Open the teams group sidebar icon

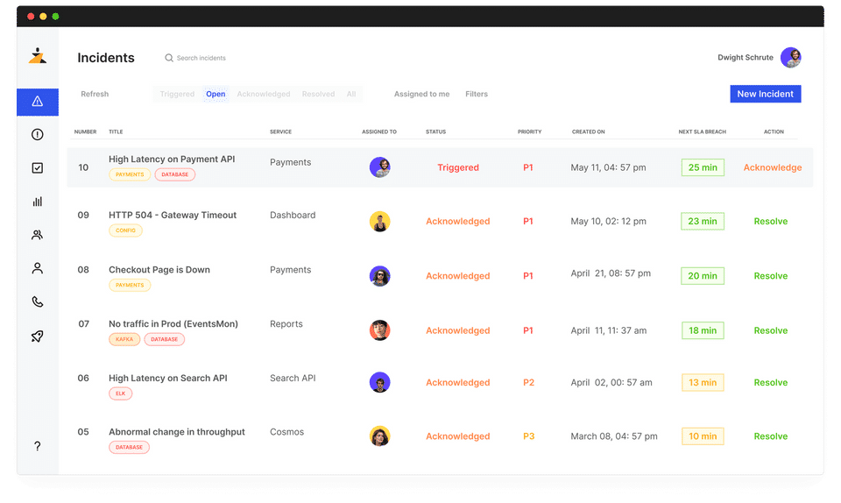pos(37,235)
